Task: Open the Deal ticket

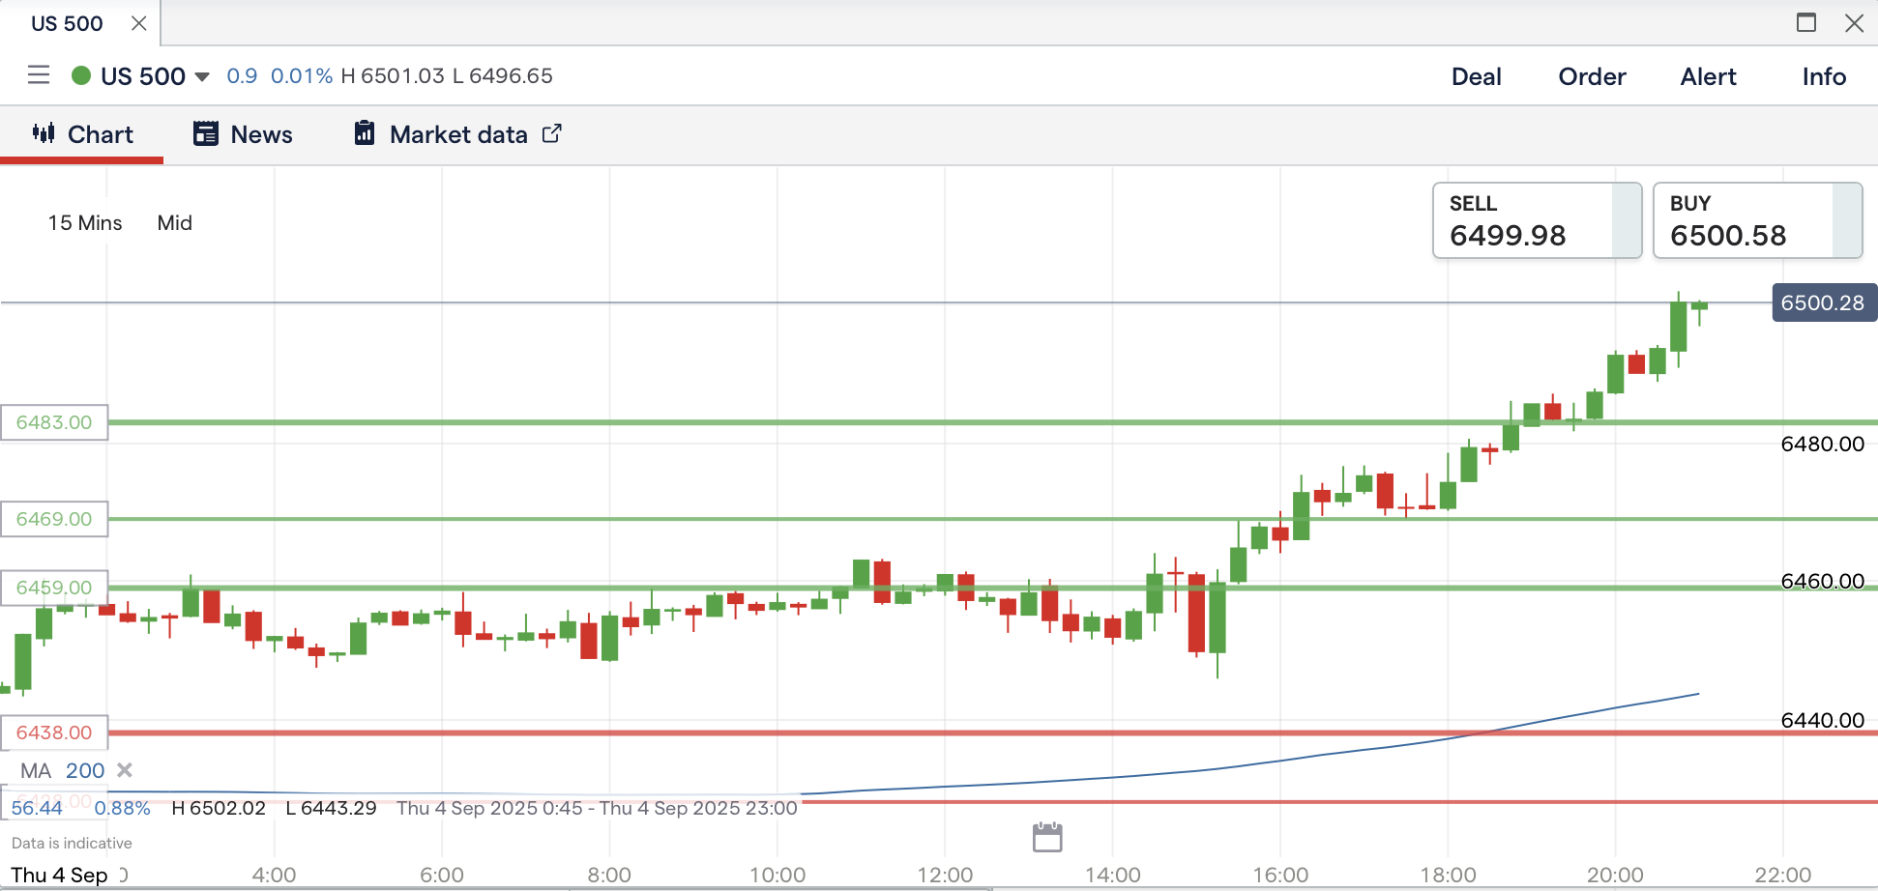Action: (1476, 76)
